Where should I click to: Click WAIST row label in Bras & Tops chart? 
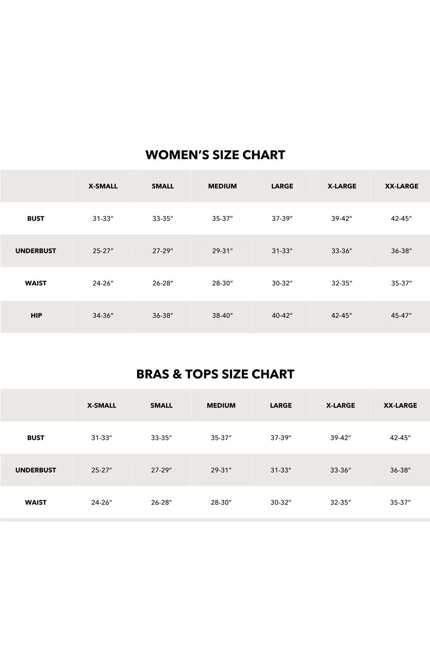point(36,502)
